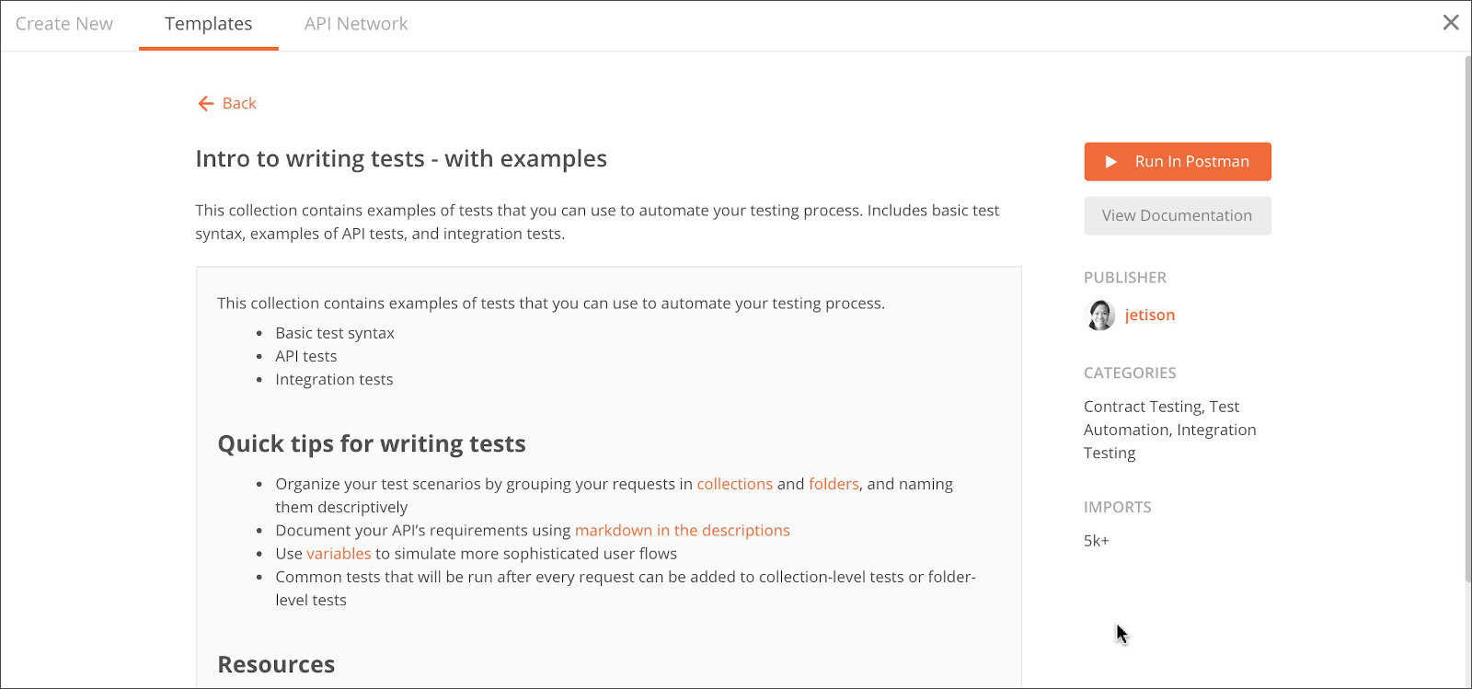The width and height of the screenshot is (1472, 689).
Task: Open the markdown in the descriptions link
Action: click(683, 530)
